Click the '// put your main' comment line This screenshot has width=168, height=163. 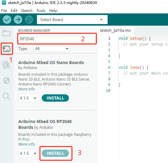tap(145, 73)
